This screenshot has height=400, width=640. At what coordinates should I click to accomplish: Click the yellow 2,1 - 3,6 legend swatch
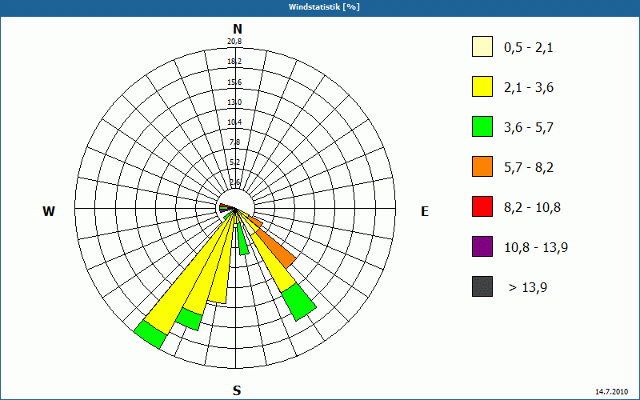pyautogui.click(x=482, y=86)
